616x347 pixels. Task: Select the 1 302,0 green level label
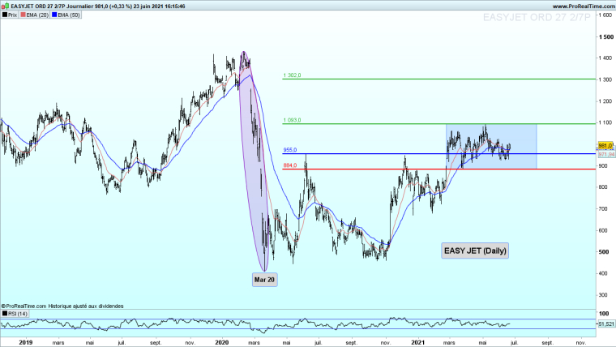[x=292, y=75]
